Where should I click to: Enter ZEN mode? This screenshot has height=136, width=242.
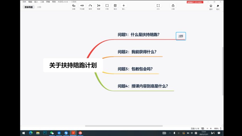(x=158, y=6)
